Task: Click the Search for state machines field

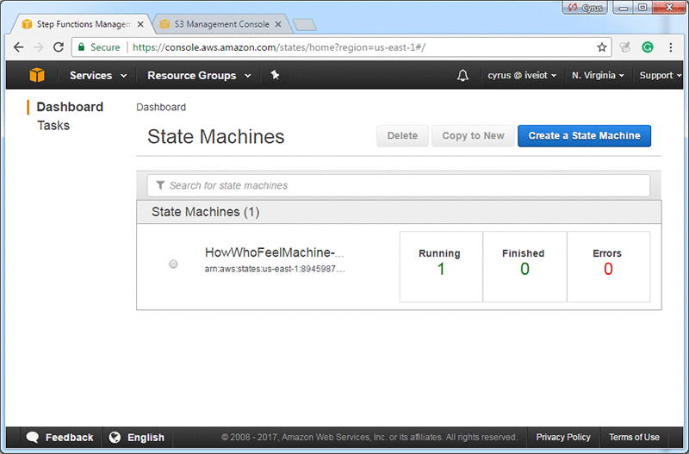Action: pyautogui.click(x=399, y=185)
